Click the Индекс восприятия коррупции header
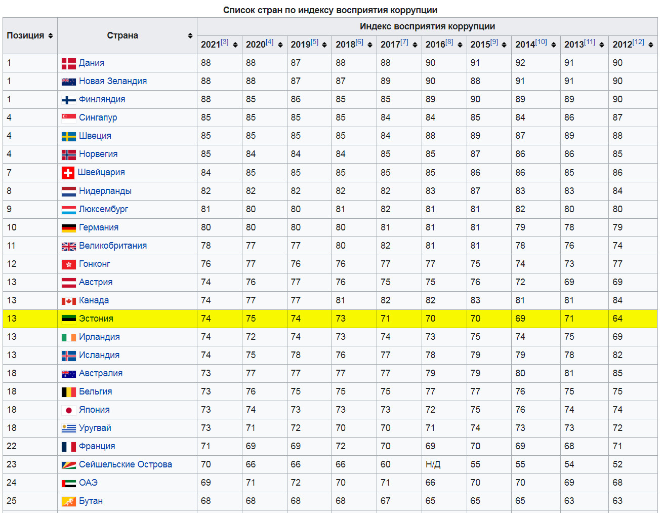Viewport: 662px width, 513px height. 427,26
